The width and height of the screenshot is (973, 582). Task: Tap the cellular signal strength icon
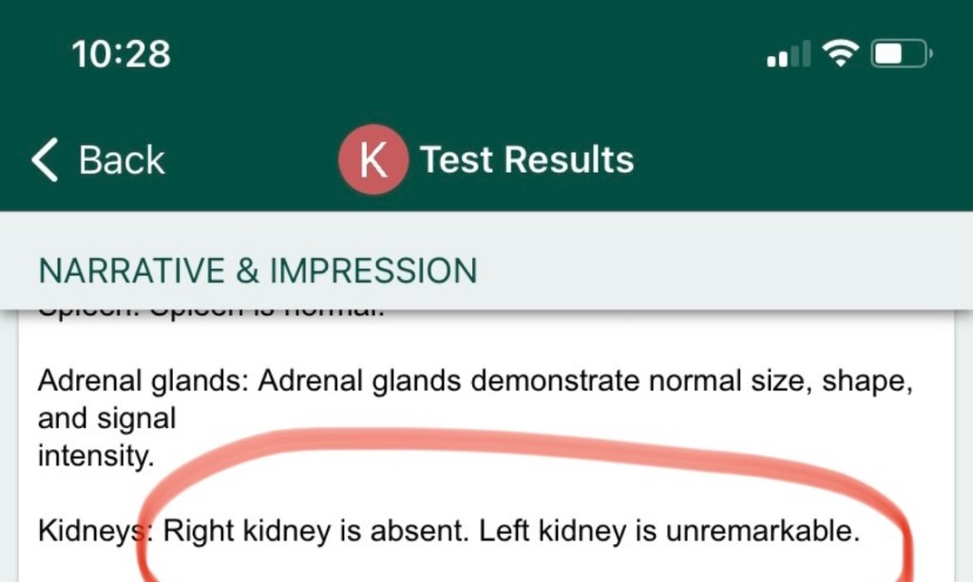pos(790,55)
